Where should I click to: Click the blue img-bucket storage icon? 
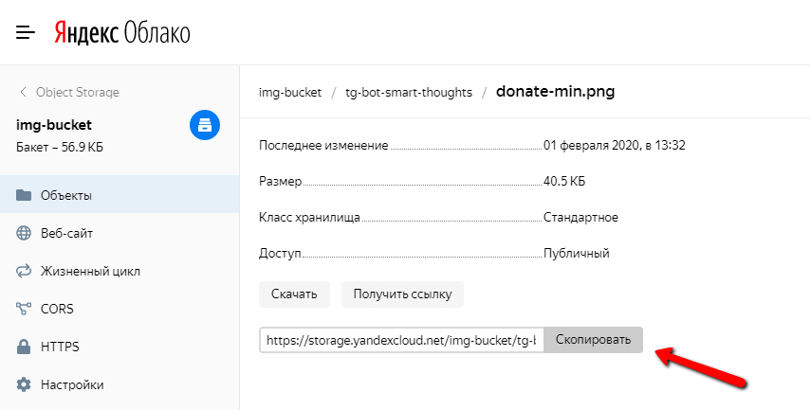tap(205, 125)
